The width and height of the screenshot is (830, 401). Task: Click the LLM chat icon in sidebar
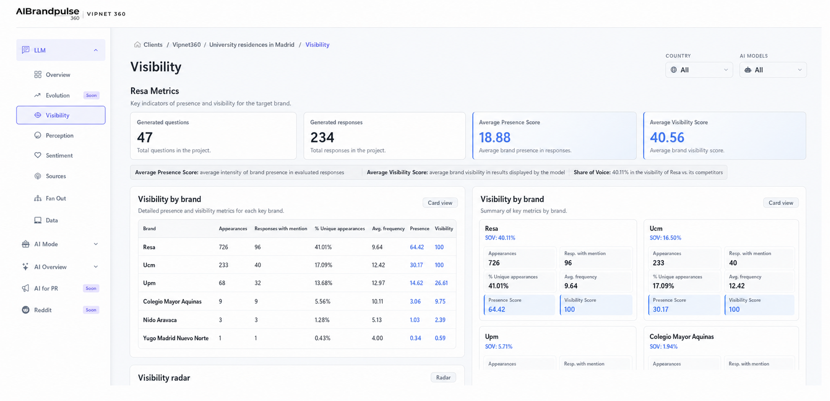pyautogui.click(x=26, y=50)
